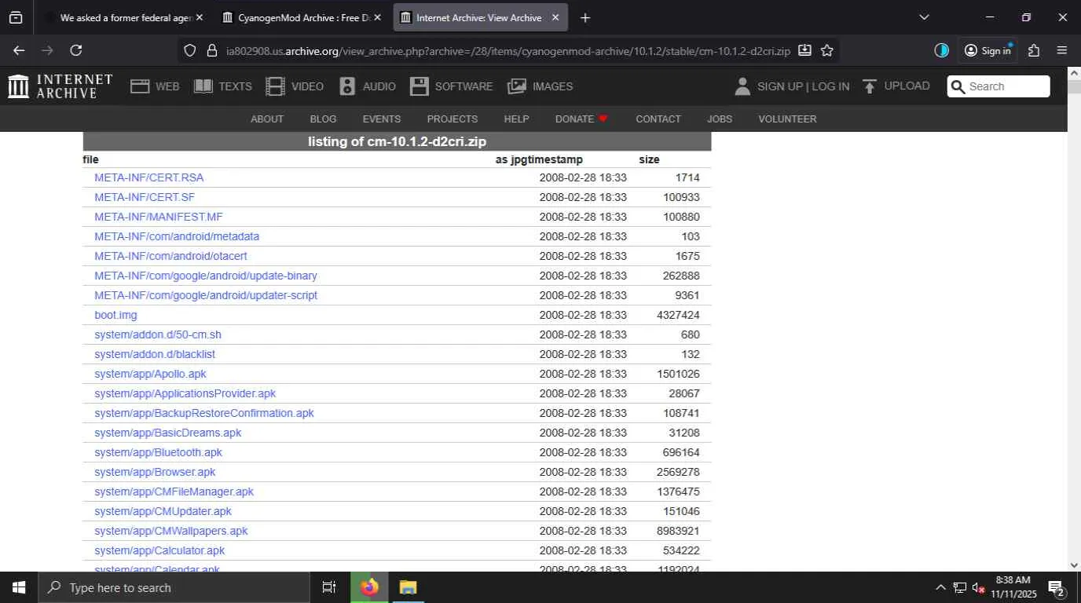This screenshot has height=603, width=1081.
Task: Open the tracking protection shield panel
Action: 189,50
